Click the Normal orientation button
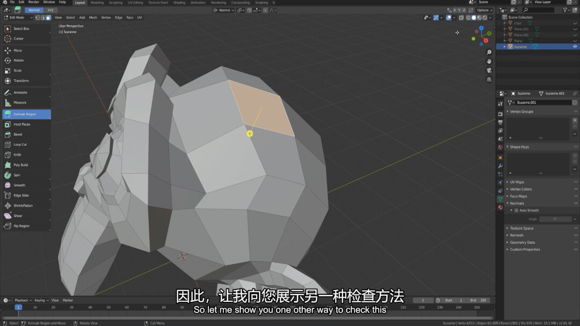This screenshot has width=580, height=326. point(34,10)
